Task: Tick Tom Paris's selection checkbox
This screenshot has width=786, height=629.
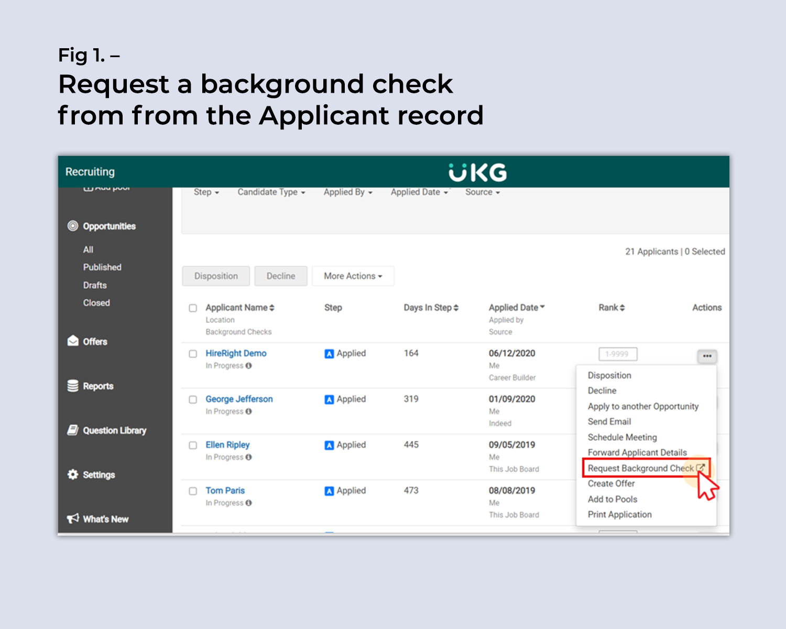Action: [193, 491]
